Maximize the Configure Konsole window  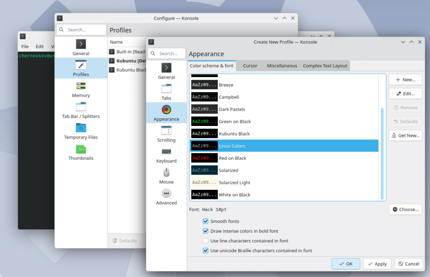(284, 18)
